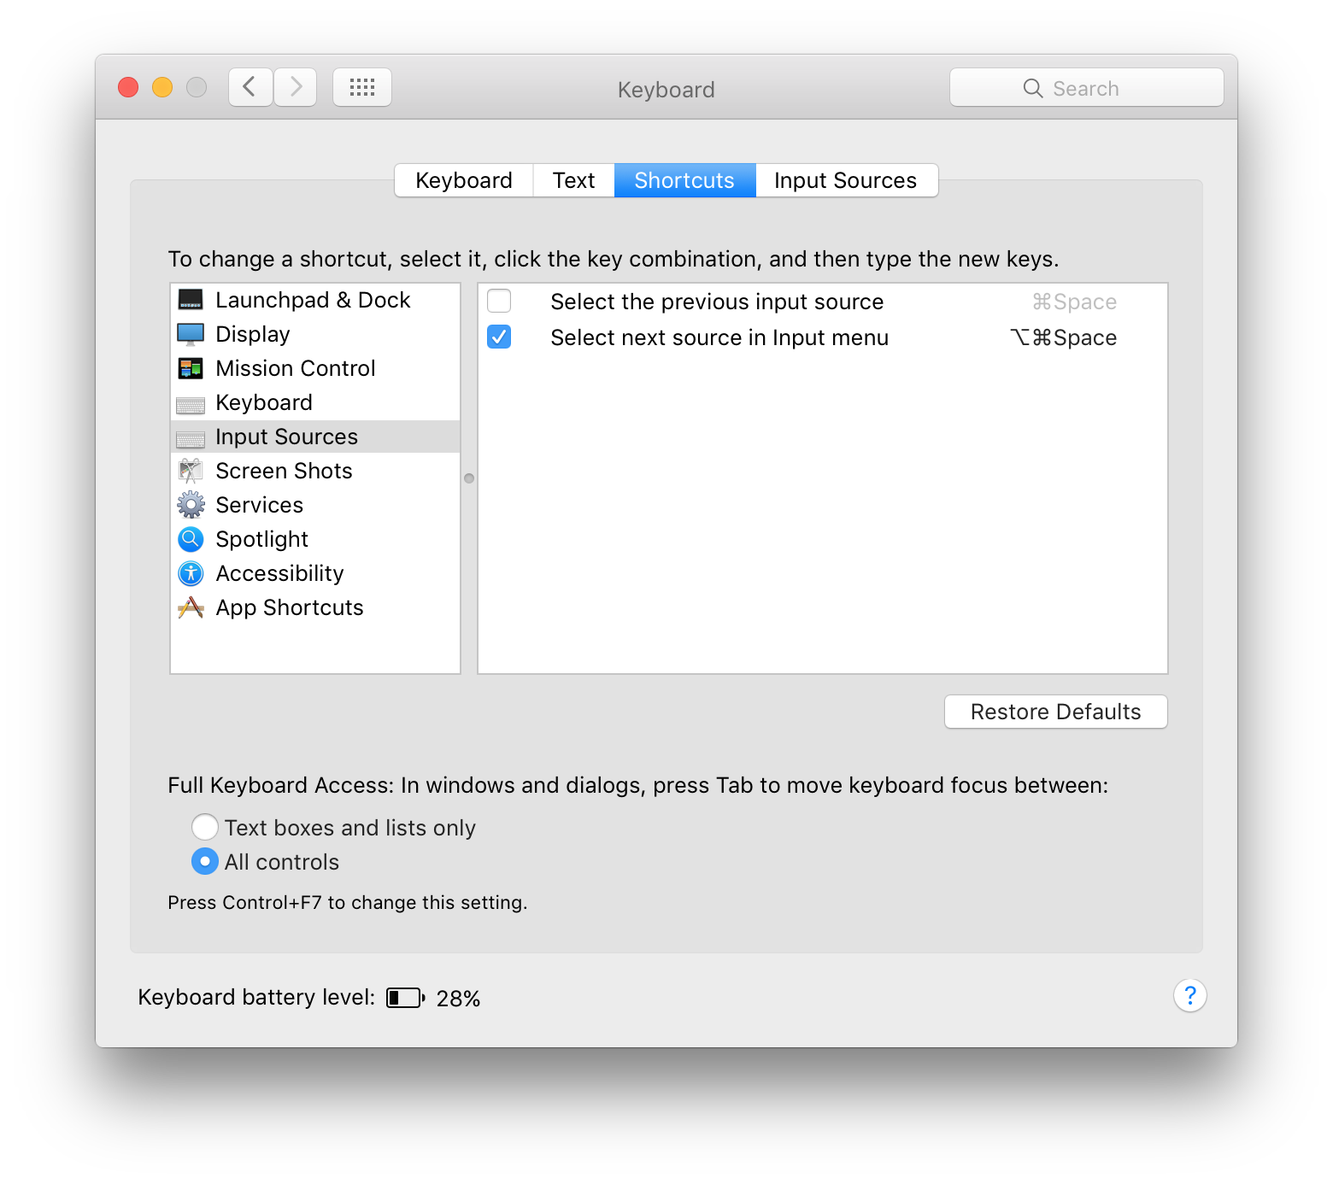Image resolution: width=1333 pixels, height=1184 pixels.
Task: Click the ⌥⌘Space key combination
Action: [x=1063, y=337]
